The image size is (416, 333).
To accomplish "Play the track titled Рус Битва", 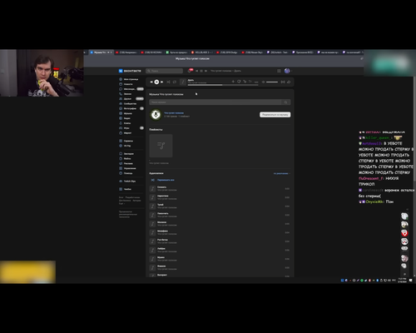I will point(220,241).
